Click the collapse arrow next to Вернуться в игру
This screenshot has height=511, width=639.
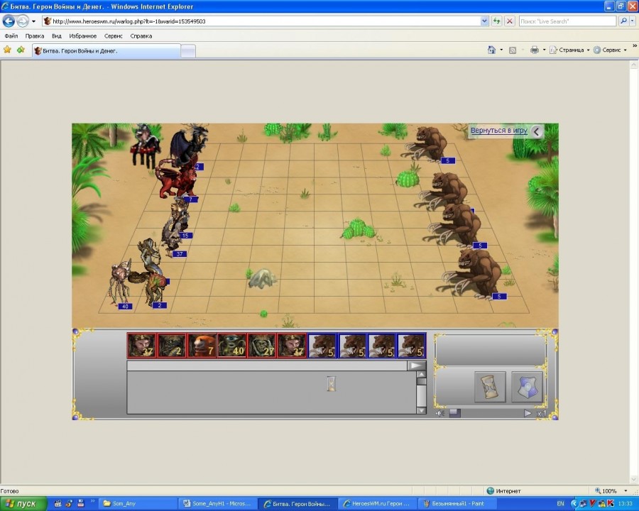coord(536,131)
